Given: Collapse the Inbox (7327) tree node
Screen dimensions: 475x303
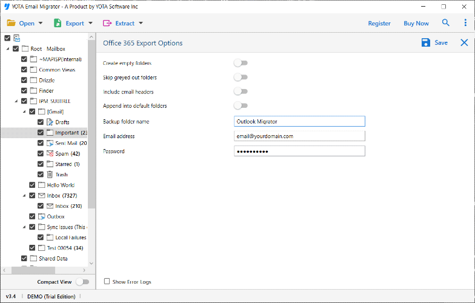Looking at the screenshot, I should (x=24, y=196).
